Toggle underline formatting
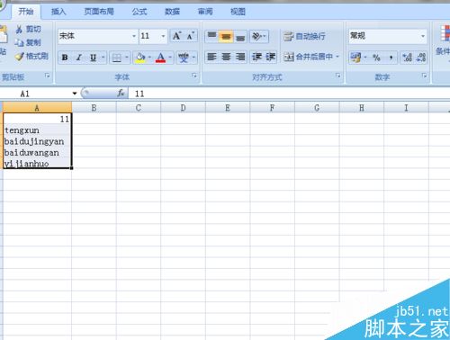450x340 pixels. pyautogui.click(x=93, y=58)
